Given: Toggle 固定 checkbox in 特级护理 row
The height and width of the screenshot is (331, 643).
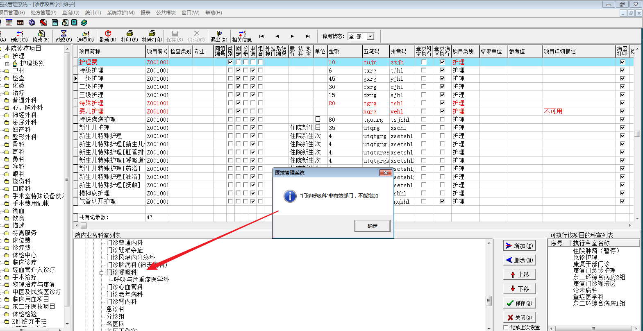Looking at the screenshot, I should pyautogui.click(x=238, y=70).
